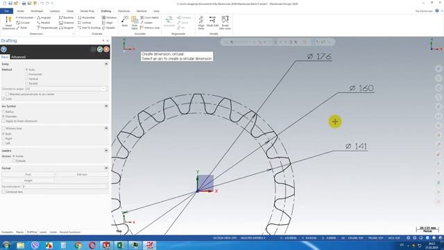The image size is (444, 250).
Task: Select Inside arrows radio button
Action: pyautogui.click(x=14, y=156)
